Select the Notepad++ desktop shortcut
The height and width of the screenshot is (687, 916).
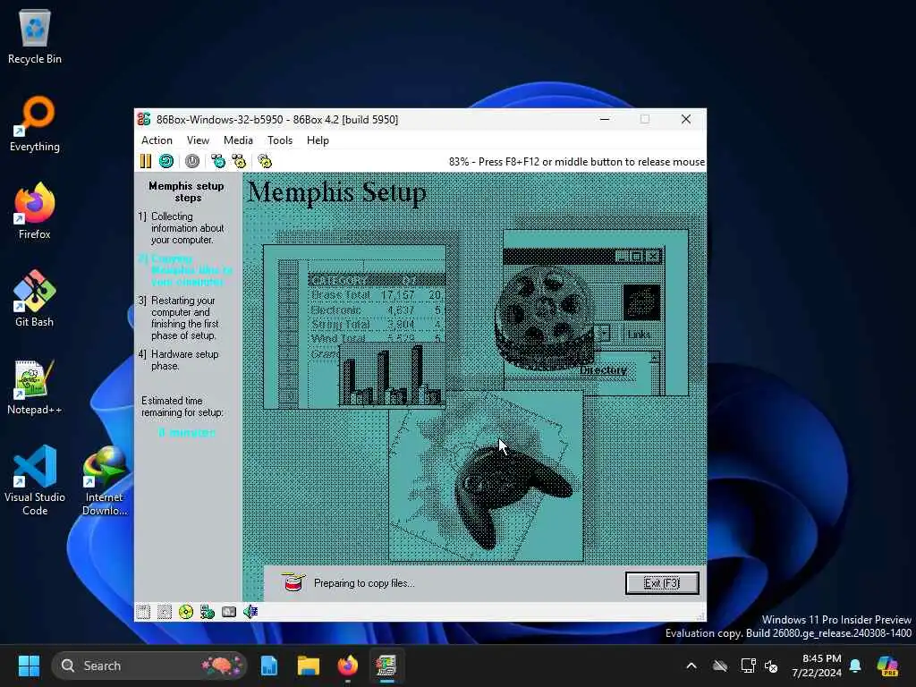(x=35, y=386)
